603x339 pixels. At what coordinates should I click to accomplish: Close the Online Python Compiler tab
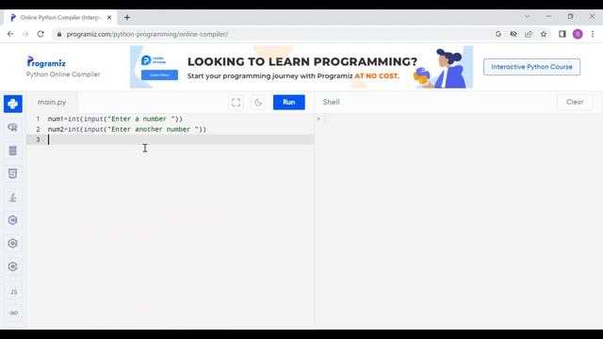pyautogui.click(x=109, y=17)
